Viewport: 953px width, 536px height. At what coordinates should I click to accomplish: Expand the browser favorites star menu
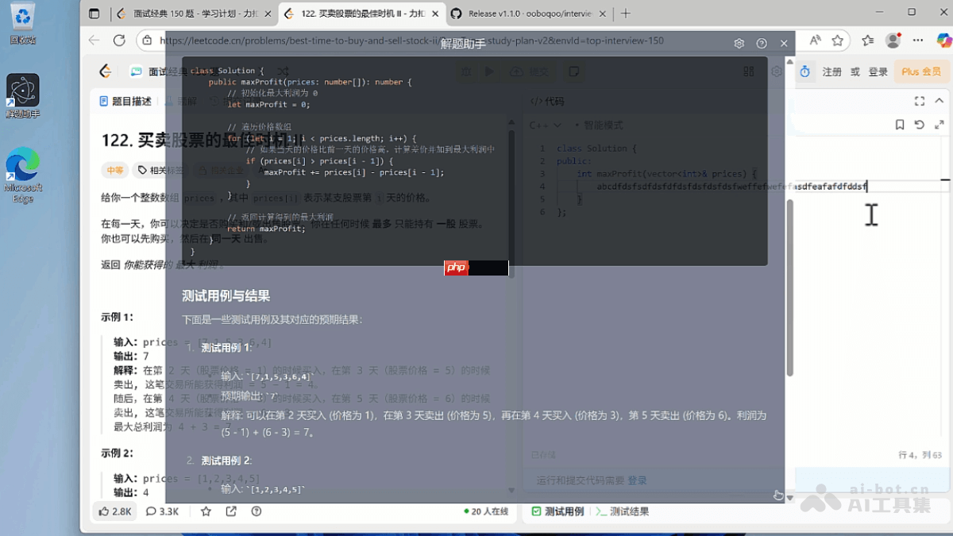[x=838, y=40]
